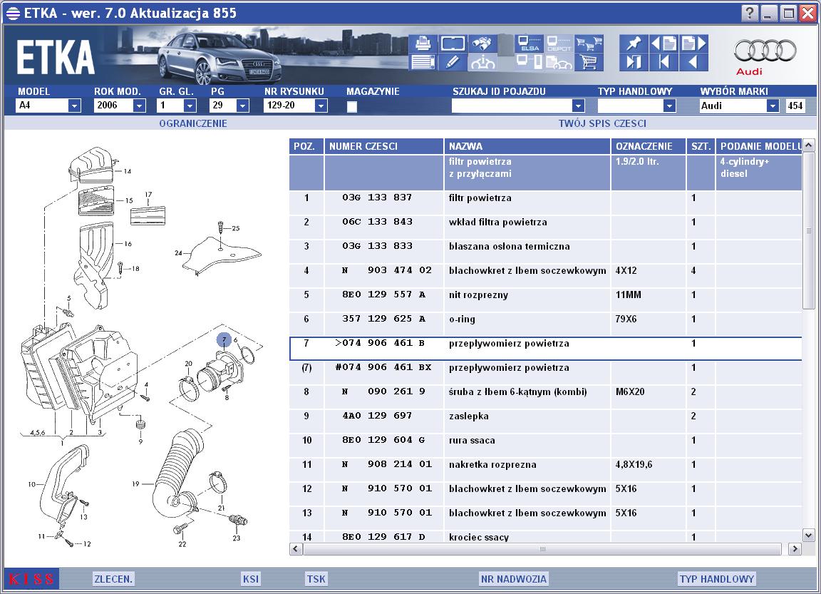Toggle the MAGAZYNIE checkbox
This screenshot has width=821, height=594.
coord(352,106)
